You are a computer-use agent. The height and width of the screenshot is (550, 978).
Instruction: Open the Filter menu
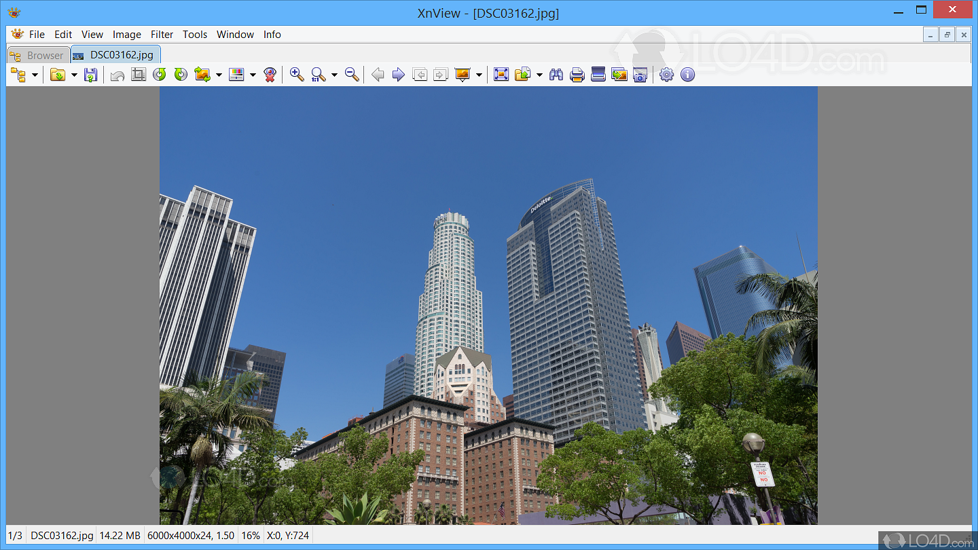pos(162,35)
